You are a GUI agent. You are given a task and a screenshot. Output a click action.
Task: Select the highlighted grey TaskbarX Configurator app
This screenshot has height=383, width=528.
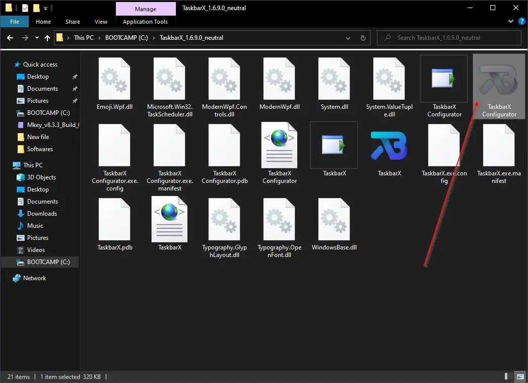point(499,87)
